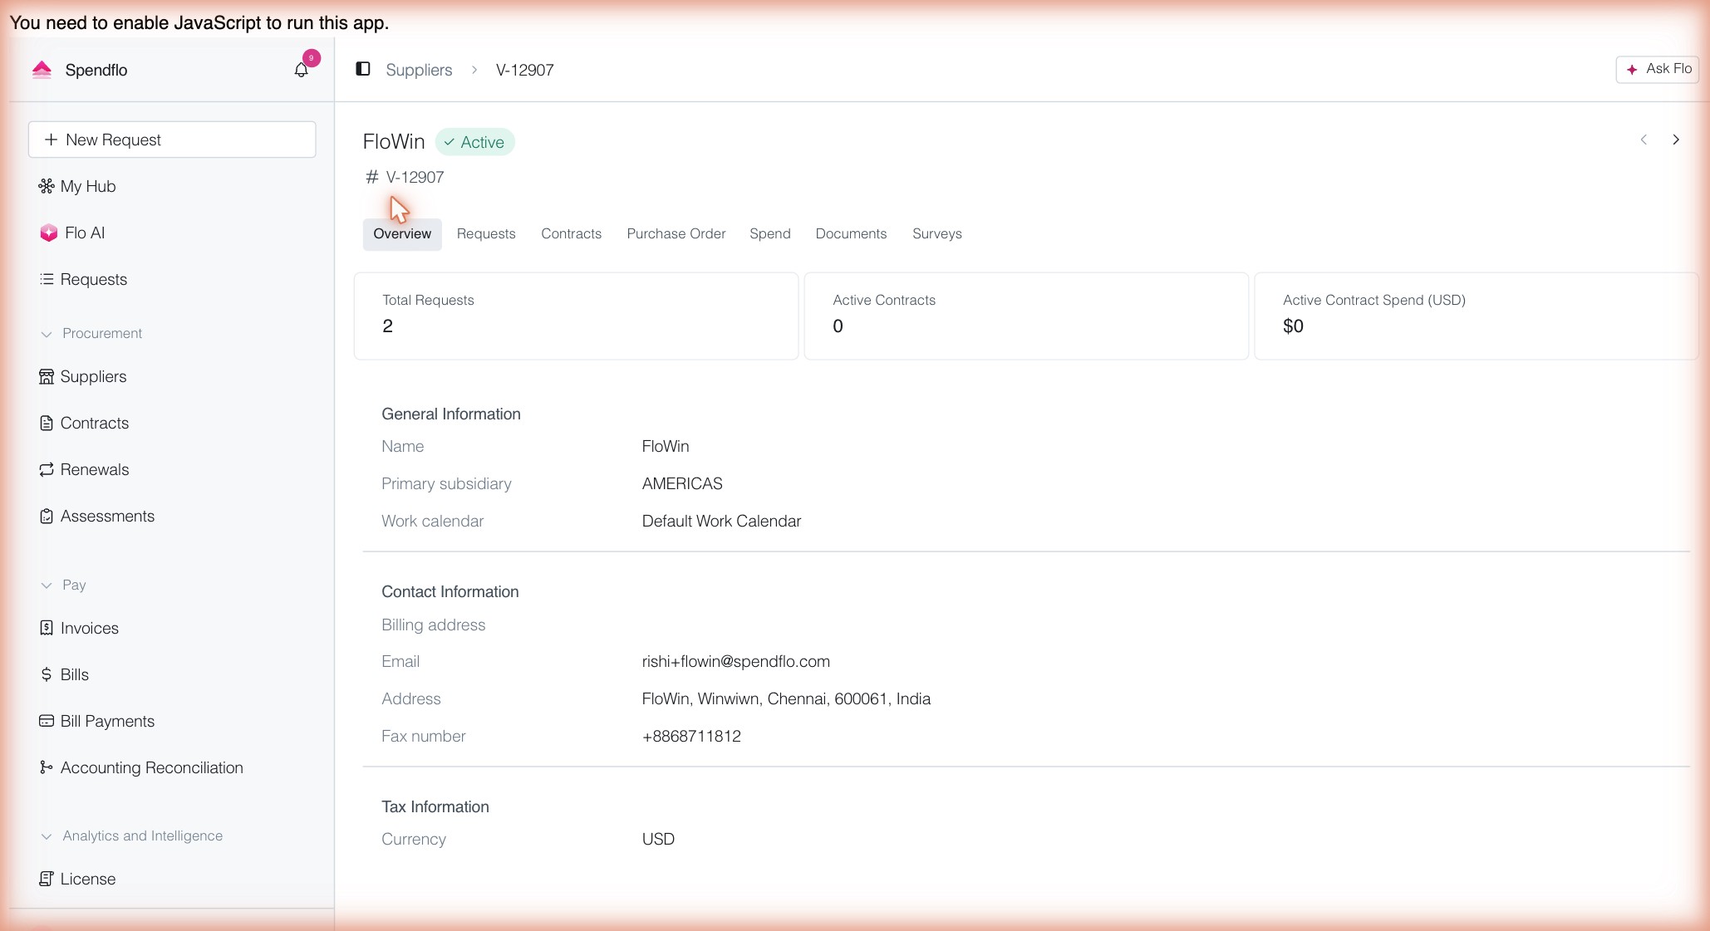The image size is (1710, 931).
Task: Click the fax number +8868711812
Action: point(691,736)
